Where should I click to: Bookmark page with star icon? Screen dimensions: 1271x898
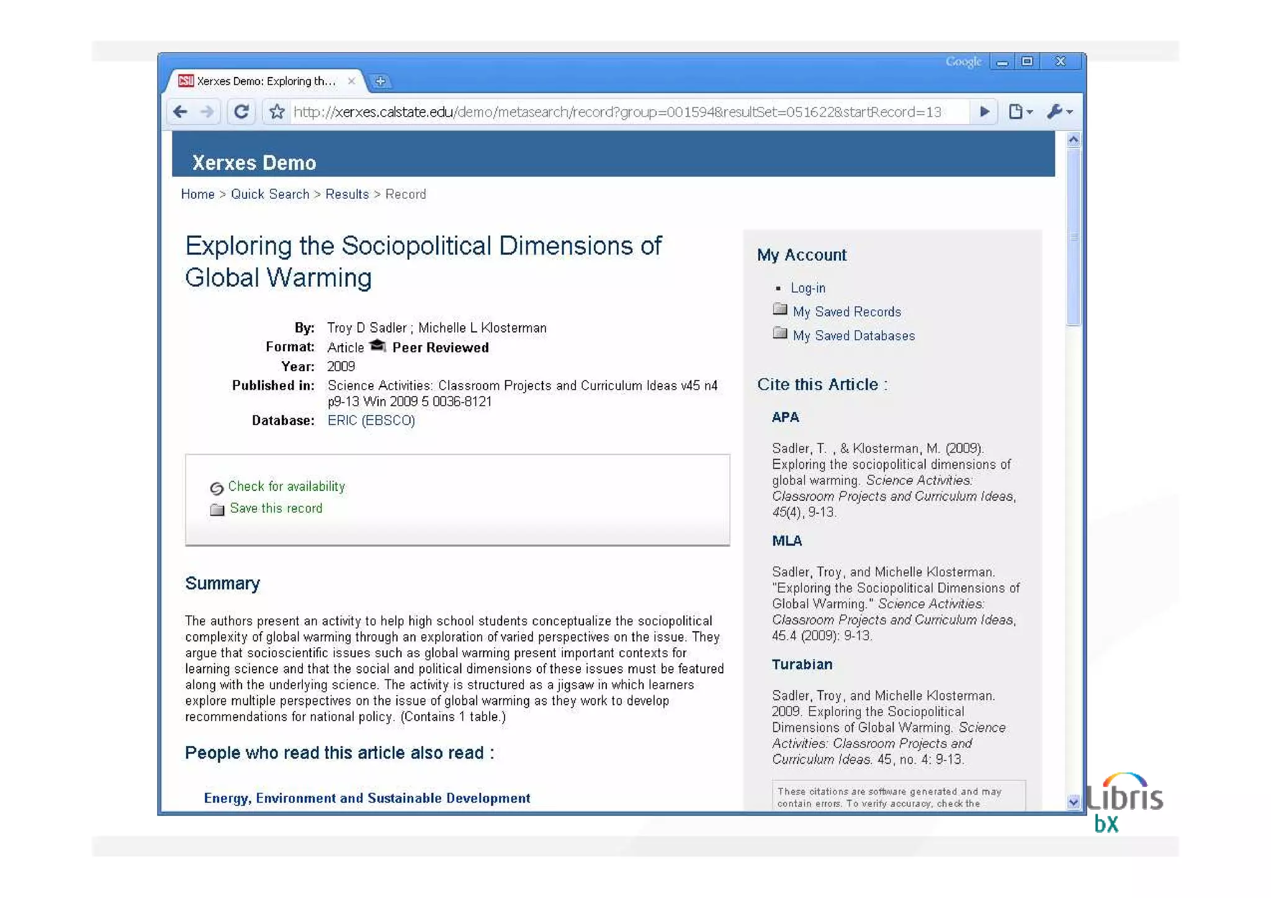click(277, 112)
